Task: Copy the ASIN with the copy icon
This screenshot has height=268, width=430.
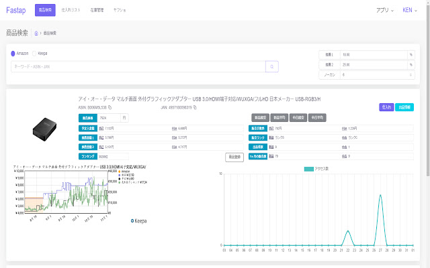Action: [111, 107]
